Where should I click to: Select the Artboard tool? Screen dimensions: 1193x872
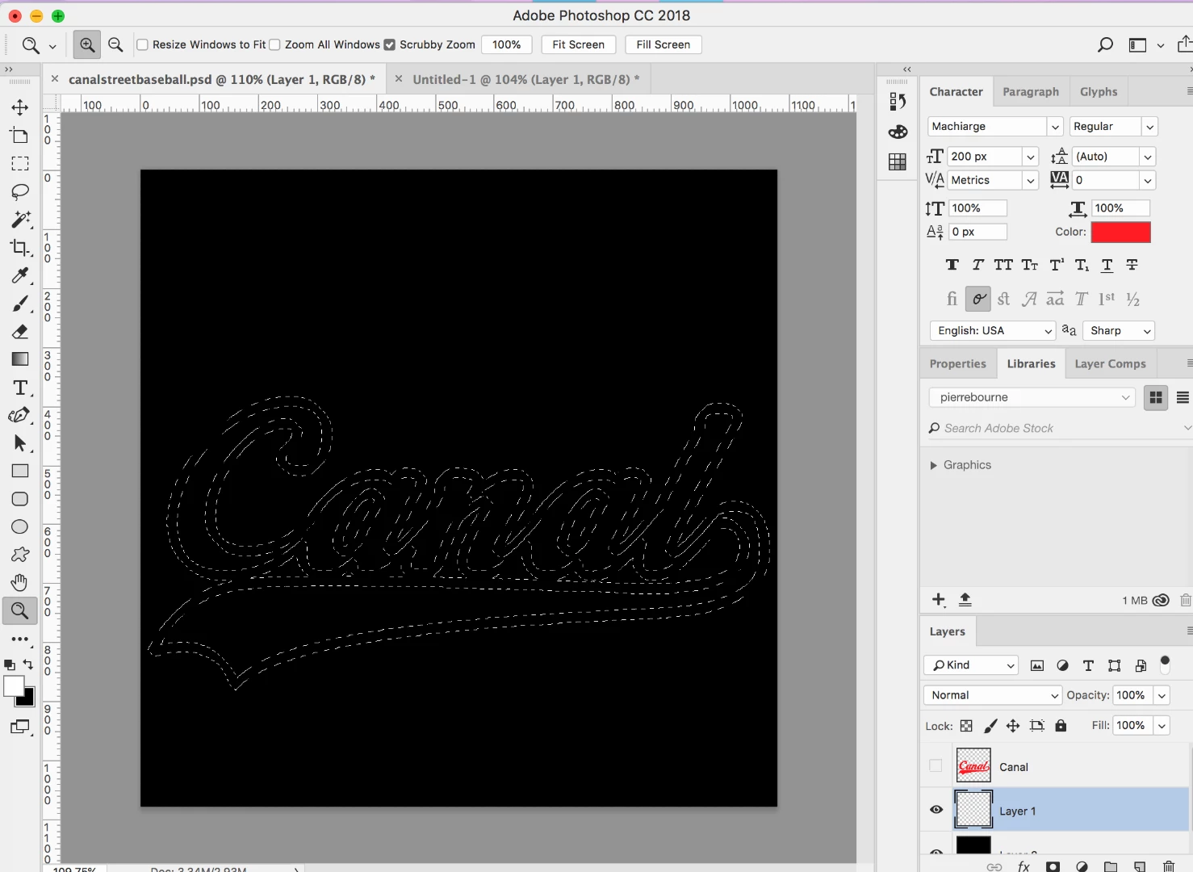[20, 136]
